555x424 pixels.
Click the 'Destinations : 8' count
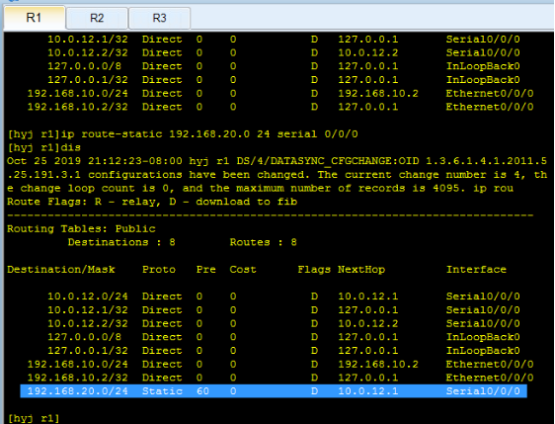121,242
